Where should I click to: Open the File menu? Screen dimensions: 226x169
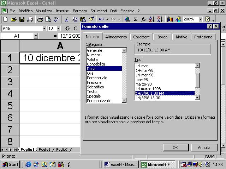(12, 11)
